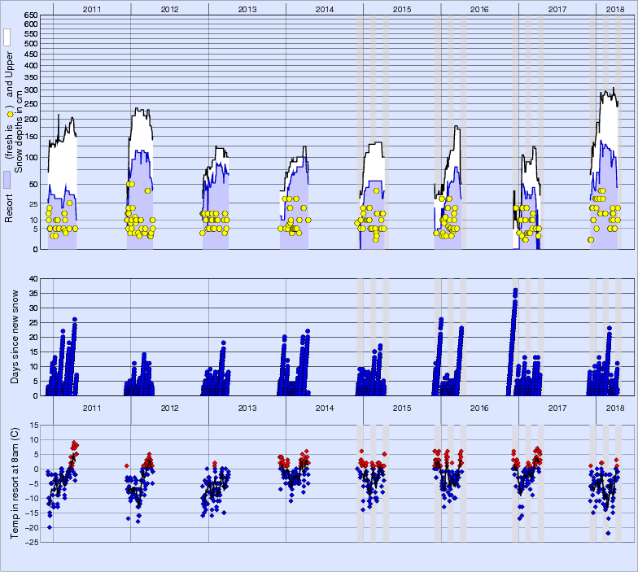Click the isolated 40 cm yellow marker in 2015

pos(376,191)
